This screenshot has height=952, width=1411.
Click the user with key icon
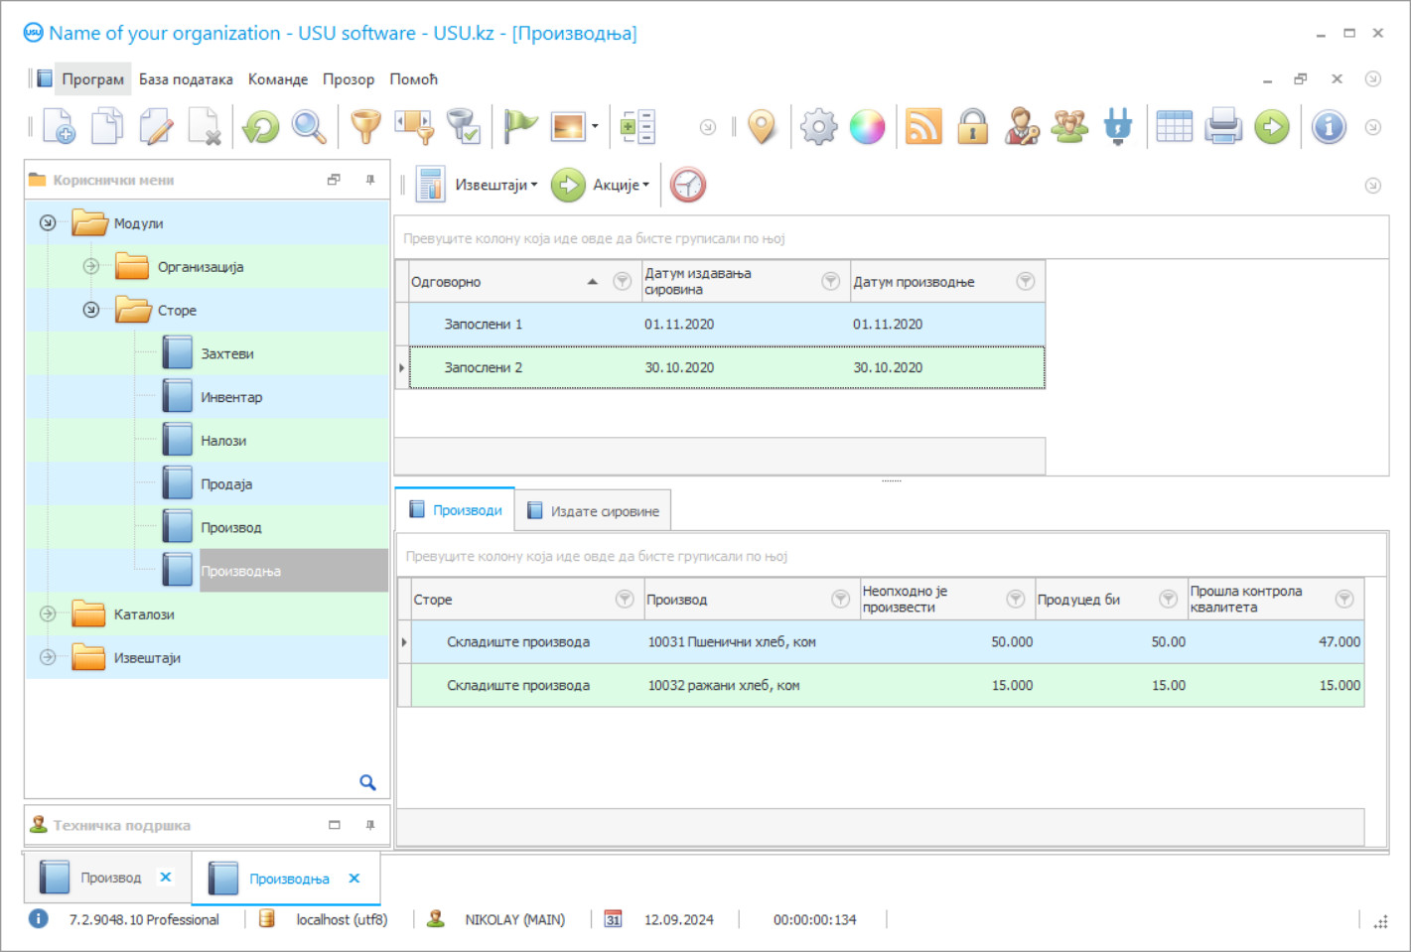coord(1021,126)
